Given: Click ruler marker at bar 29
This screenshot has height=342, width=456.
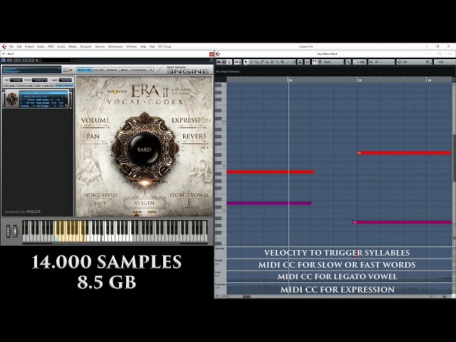Looking at the screenshot, I should [x=359, y=80].
